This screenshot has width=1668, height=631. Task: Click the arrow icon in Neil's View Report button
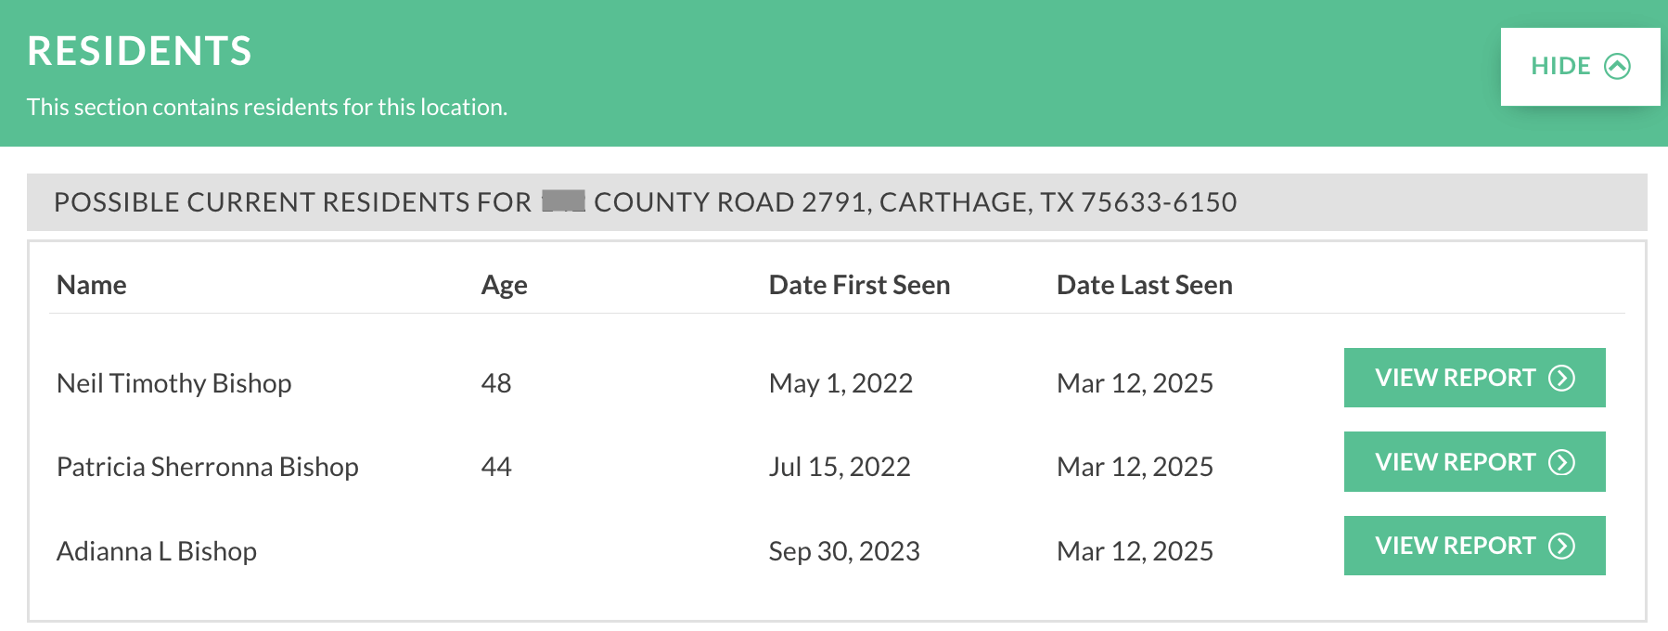(1562, 379)
